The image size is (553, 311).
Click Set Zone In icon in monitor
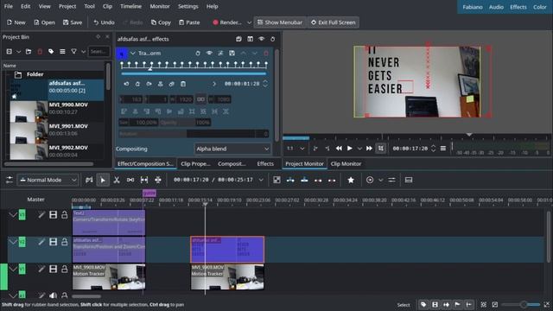pos(315,149)
